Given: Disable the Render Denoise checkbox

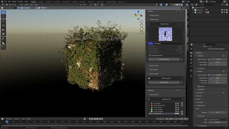Looking at the screenshot, I should tap(199, 87).
